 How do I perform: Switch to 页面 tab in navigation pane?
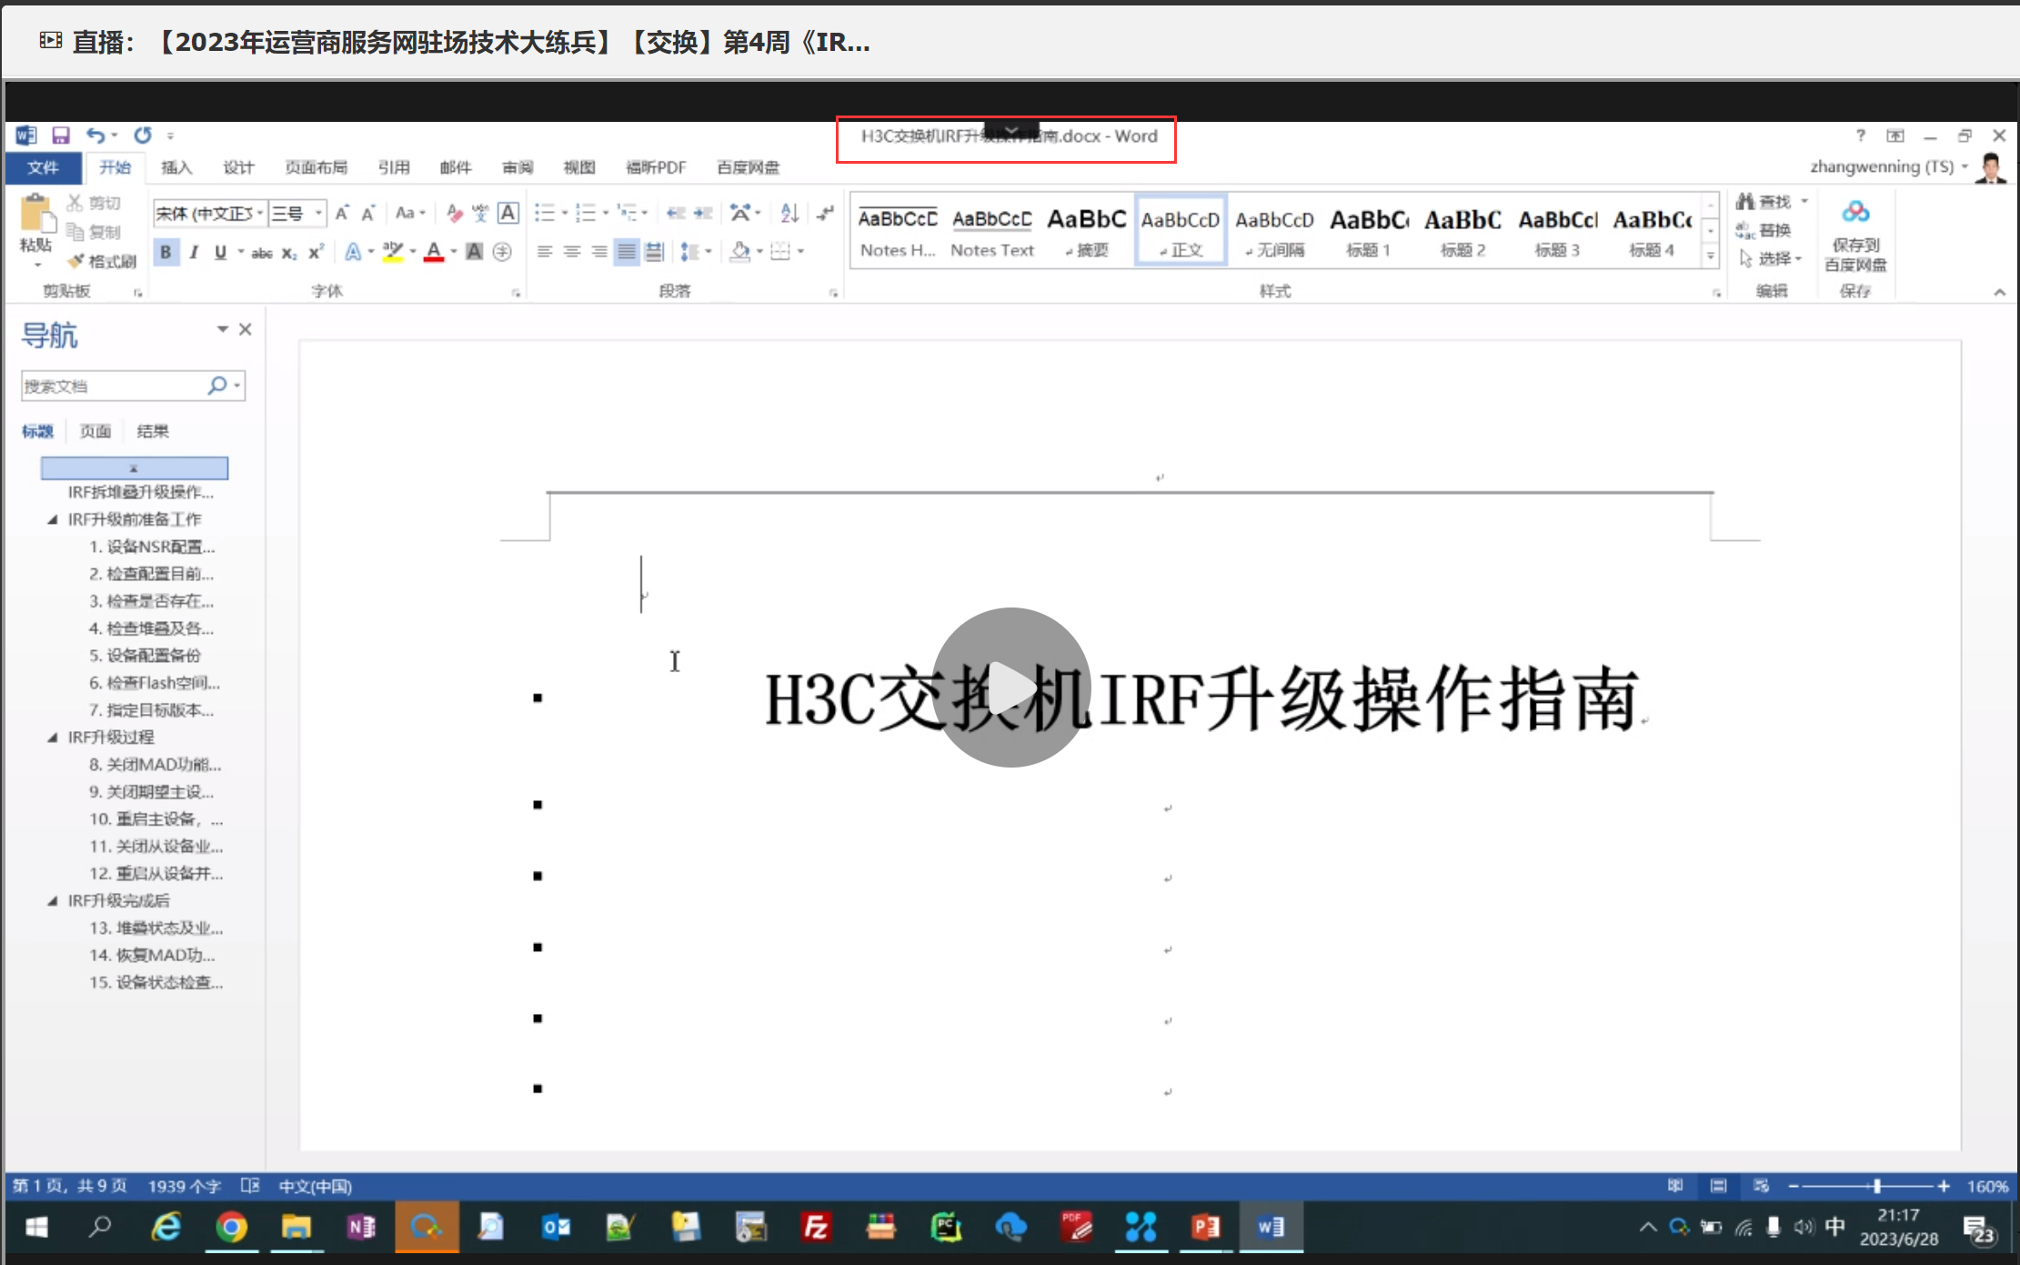pyautogui.click(x=95, y=431)
